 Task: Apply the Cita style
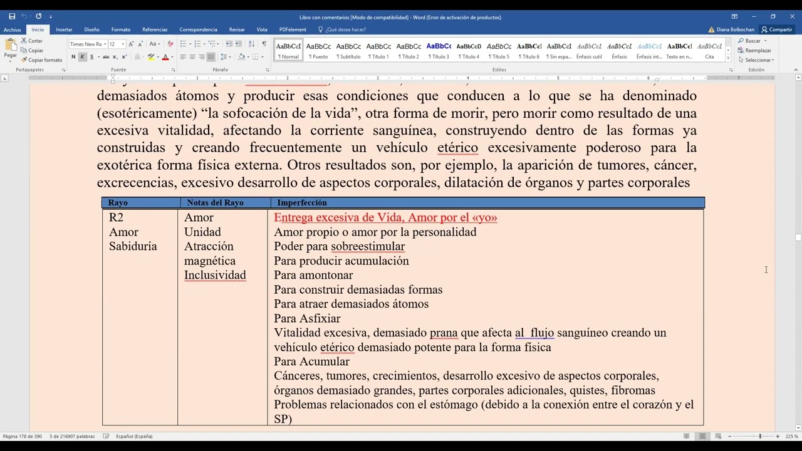(x=709, y=50)
